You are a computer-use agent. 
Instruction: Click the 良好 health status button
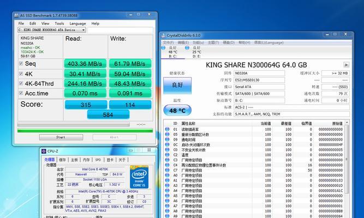point(177,86)
